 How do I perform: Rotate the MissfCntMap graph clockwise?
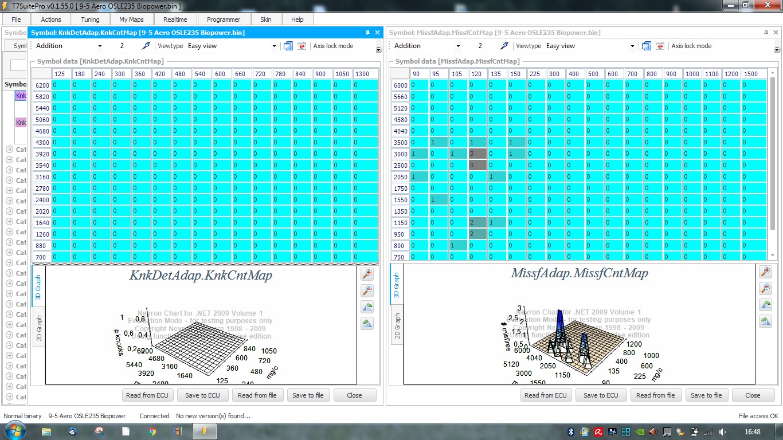tap(765, 321)
